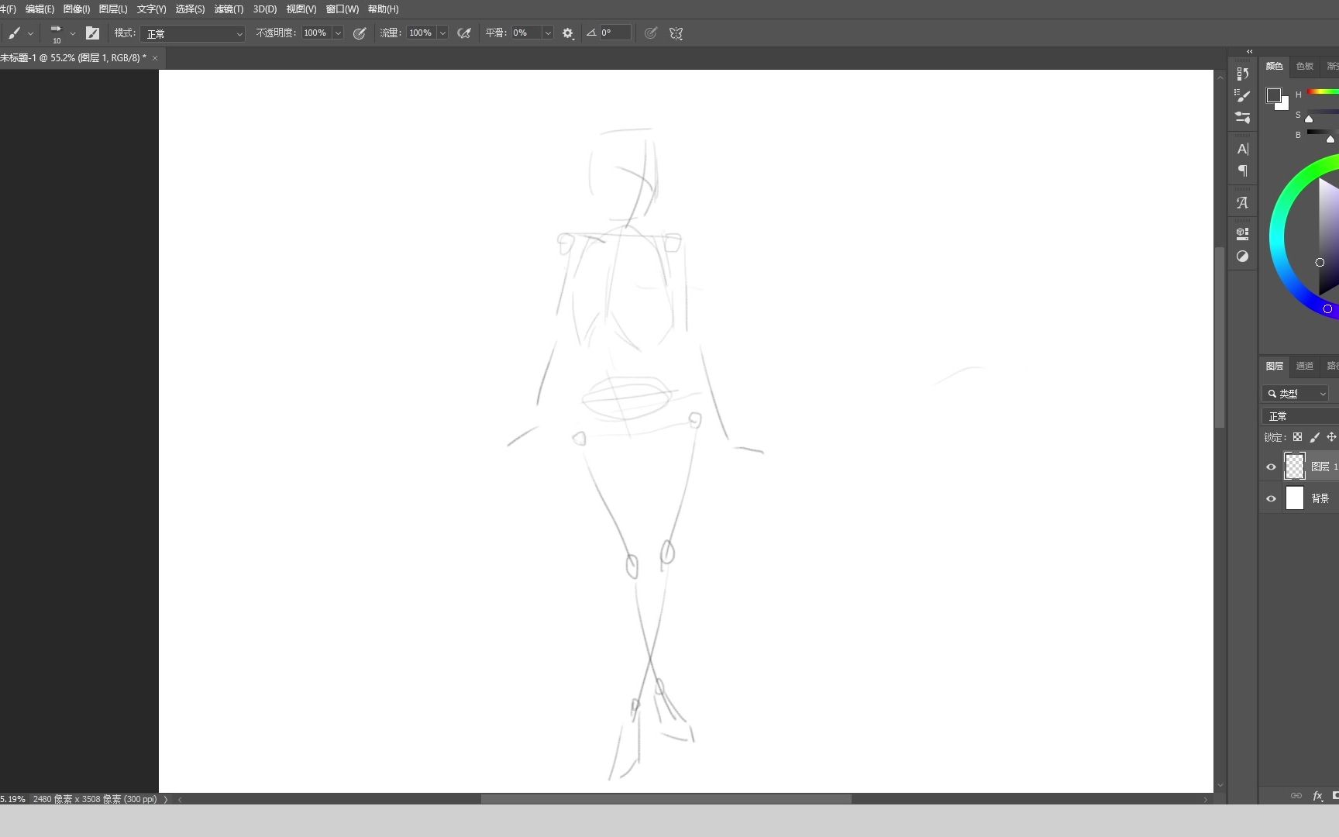Click the 不透明度 100% value field
The height and width of the screenshot is (837, 1339).
pos(316,33)
